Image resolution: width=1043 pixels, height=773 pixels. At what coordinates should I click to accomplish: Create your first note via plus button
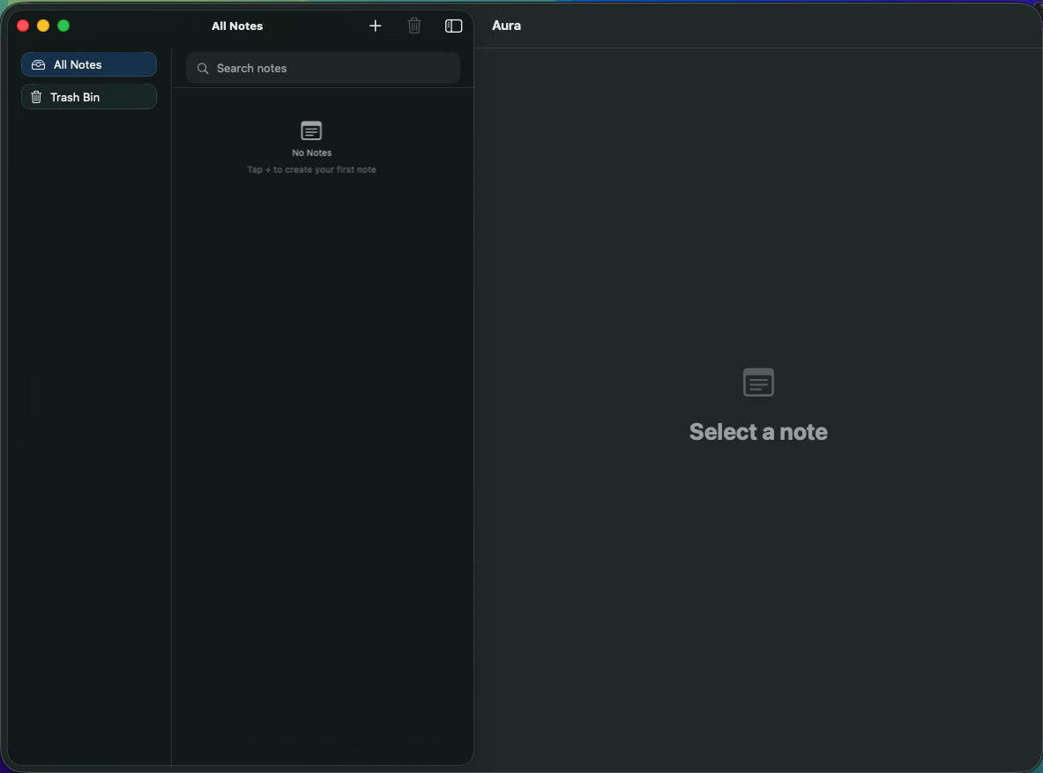click(375, 26)
